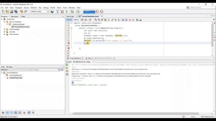The width and height of the screenshot is (216, 121).
Task: Expand the Test Packages node
Action: pyautogui.click(x=4, y=29)
